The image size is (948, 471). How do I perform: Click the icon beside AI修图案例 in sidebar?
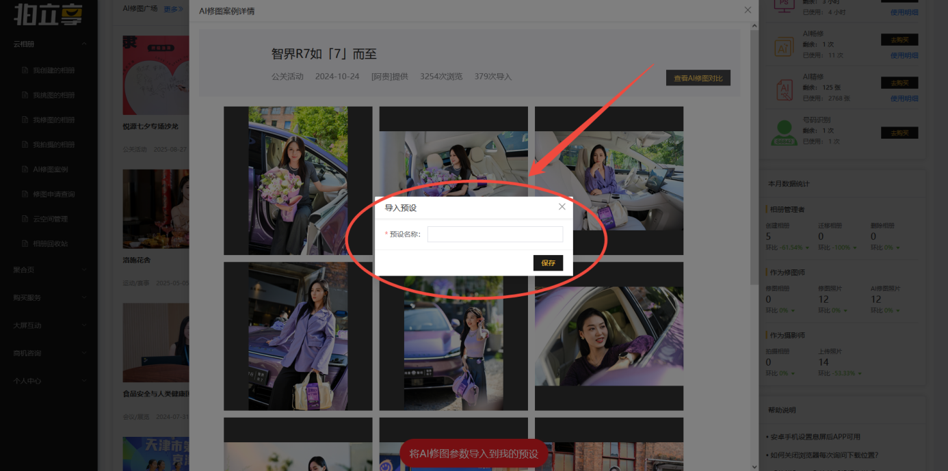[x=25, y=170]
